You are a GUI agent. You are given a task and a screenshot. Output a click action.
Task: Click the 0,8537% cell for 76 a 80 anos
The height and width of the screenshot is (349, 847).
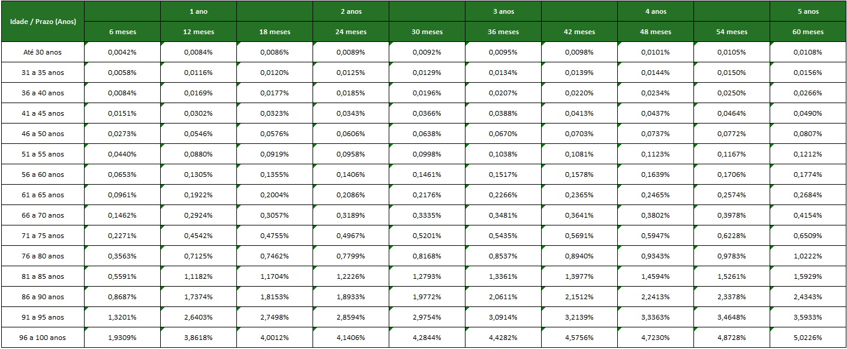coord(503,256)
